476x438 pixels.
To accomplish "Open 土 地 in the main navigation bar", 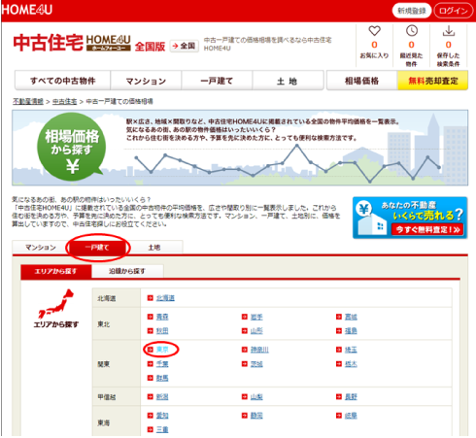I will click(288, 81).
